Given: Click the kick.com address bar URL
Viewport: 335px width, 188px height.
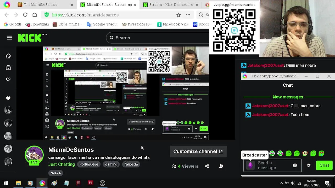Looking at the screenshot, I should tap(85, 15).
